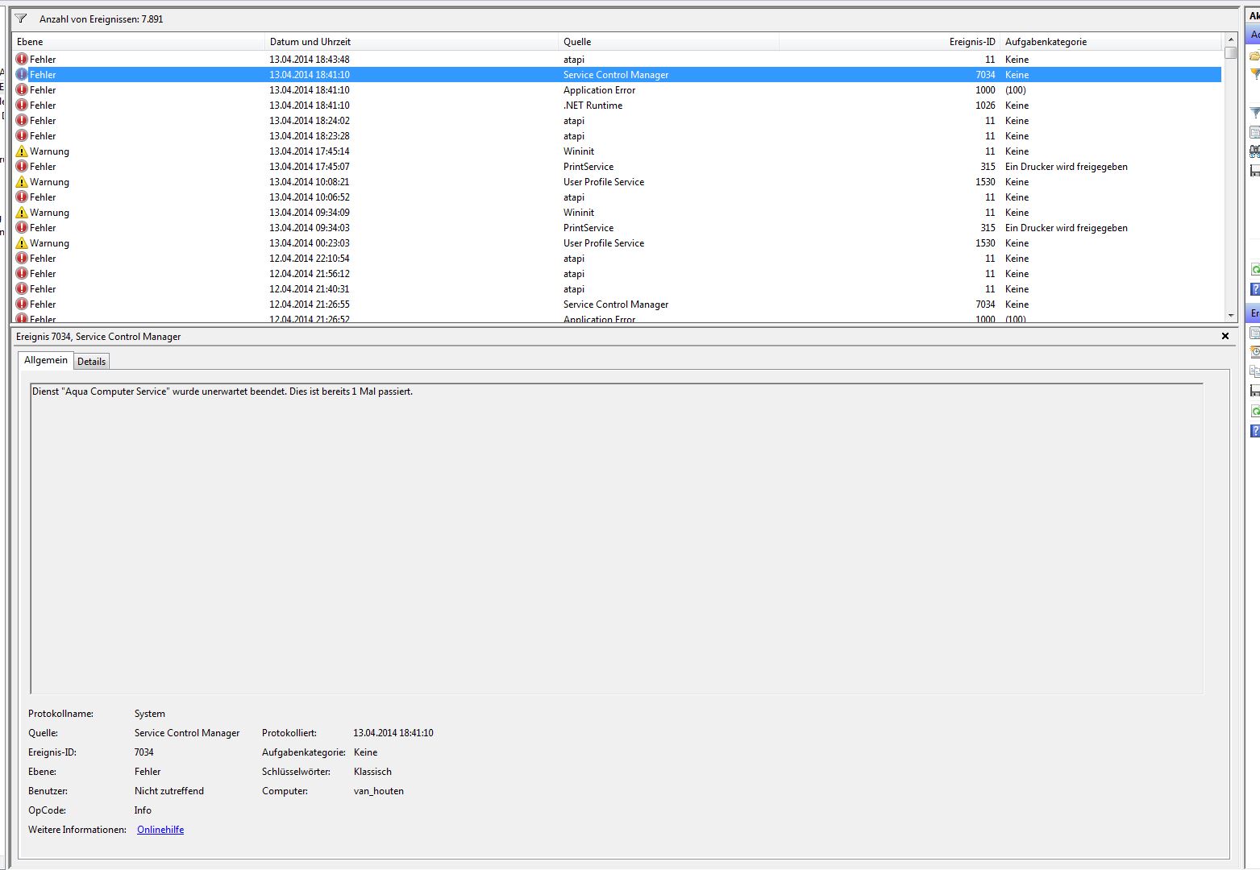Click error icon of atapi event 18:24:02

coord(22,120)
